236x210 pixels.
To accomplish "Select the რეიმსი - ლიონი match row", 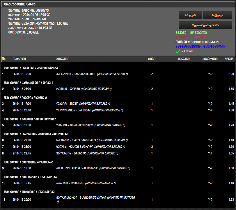I will pos(69,89).
